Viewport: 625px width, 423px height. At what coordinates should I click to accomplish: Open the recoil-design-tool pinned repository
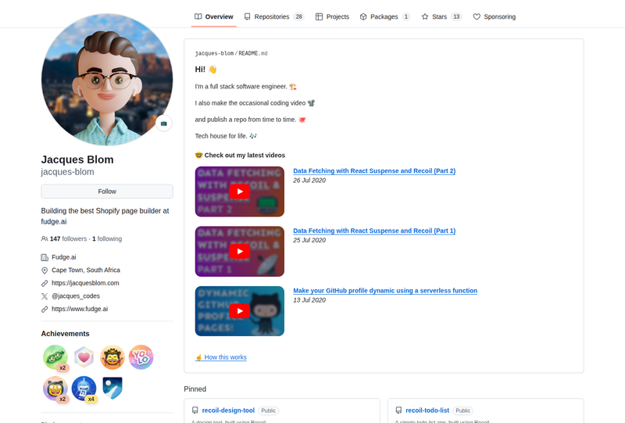[x=228, y=410]
